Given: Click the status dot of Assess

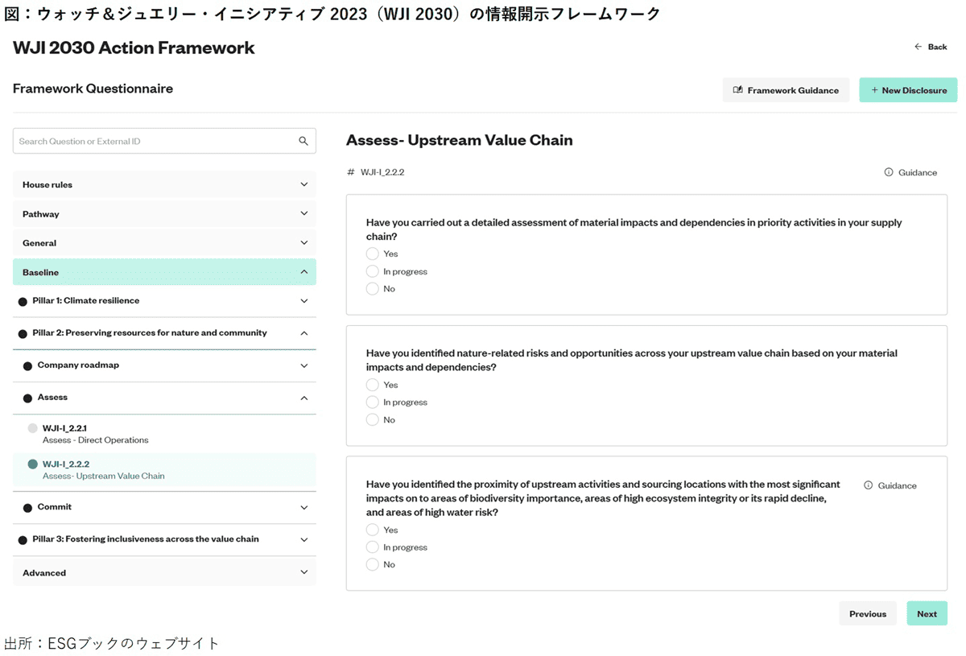Looking at the screenshot, I should click(27, 398).
